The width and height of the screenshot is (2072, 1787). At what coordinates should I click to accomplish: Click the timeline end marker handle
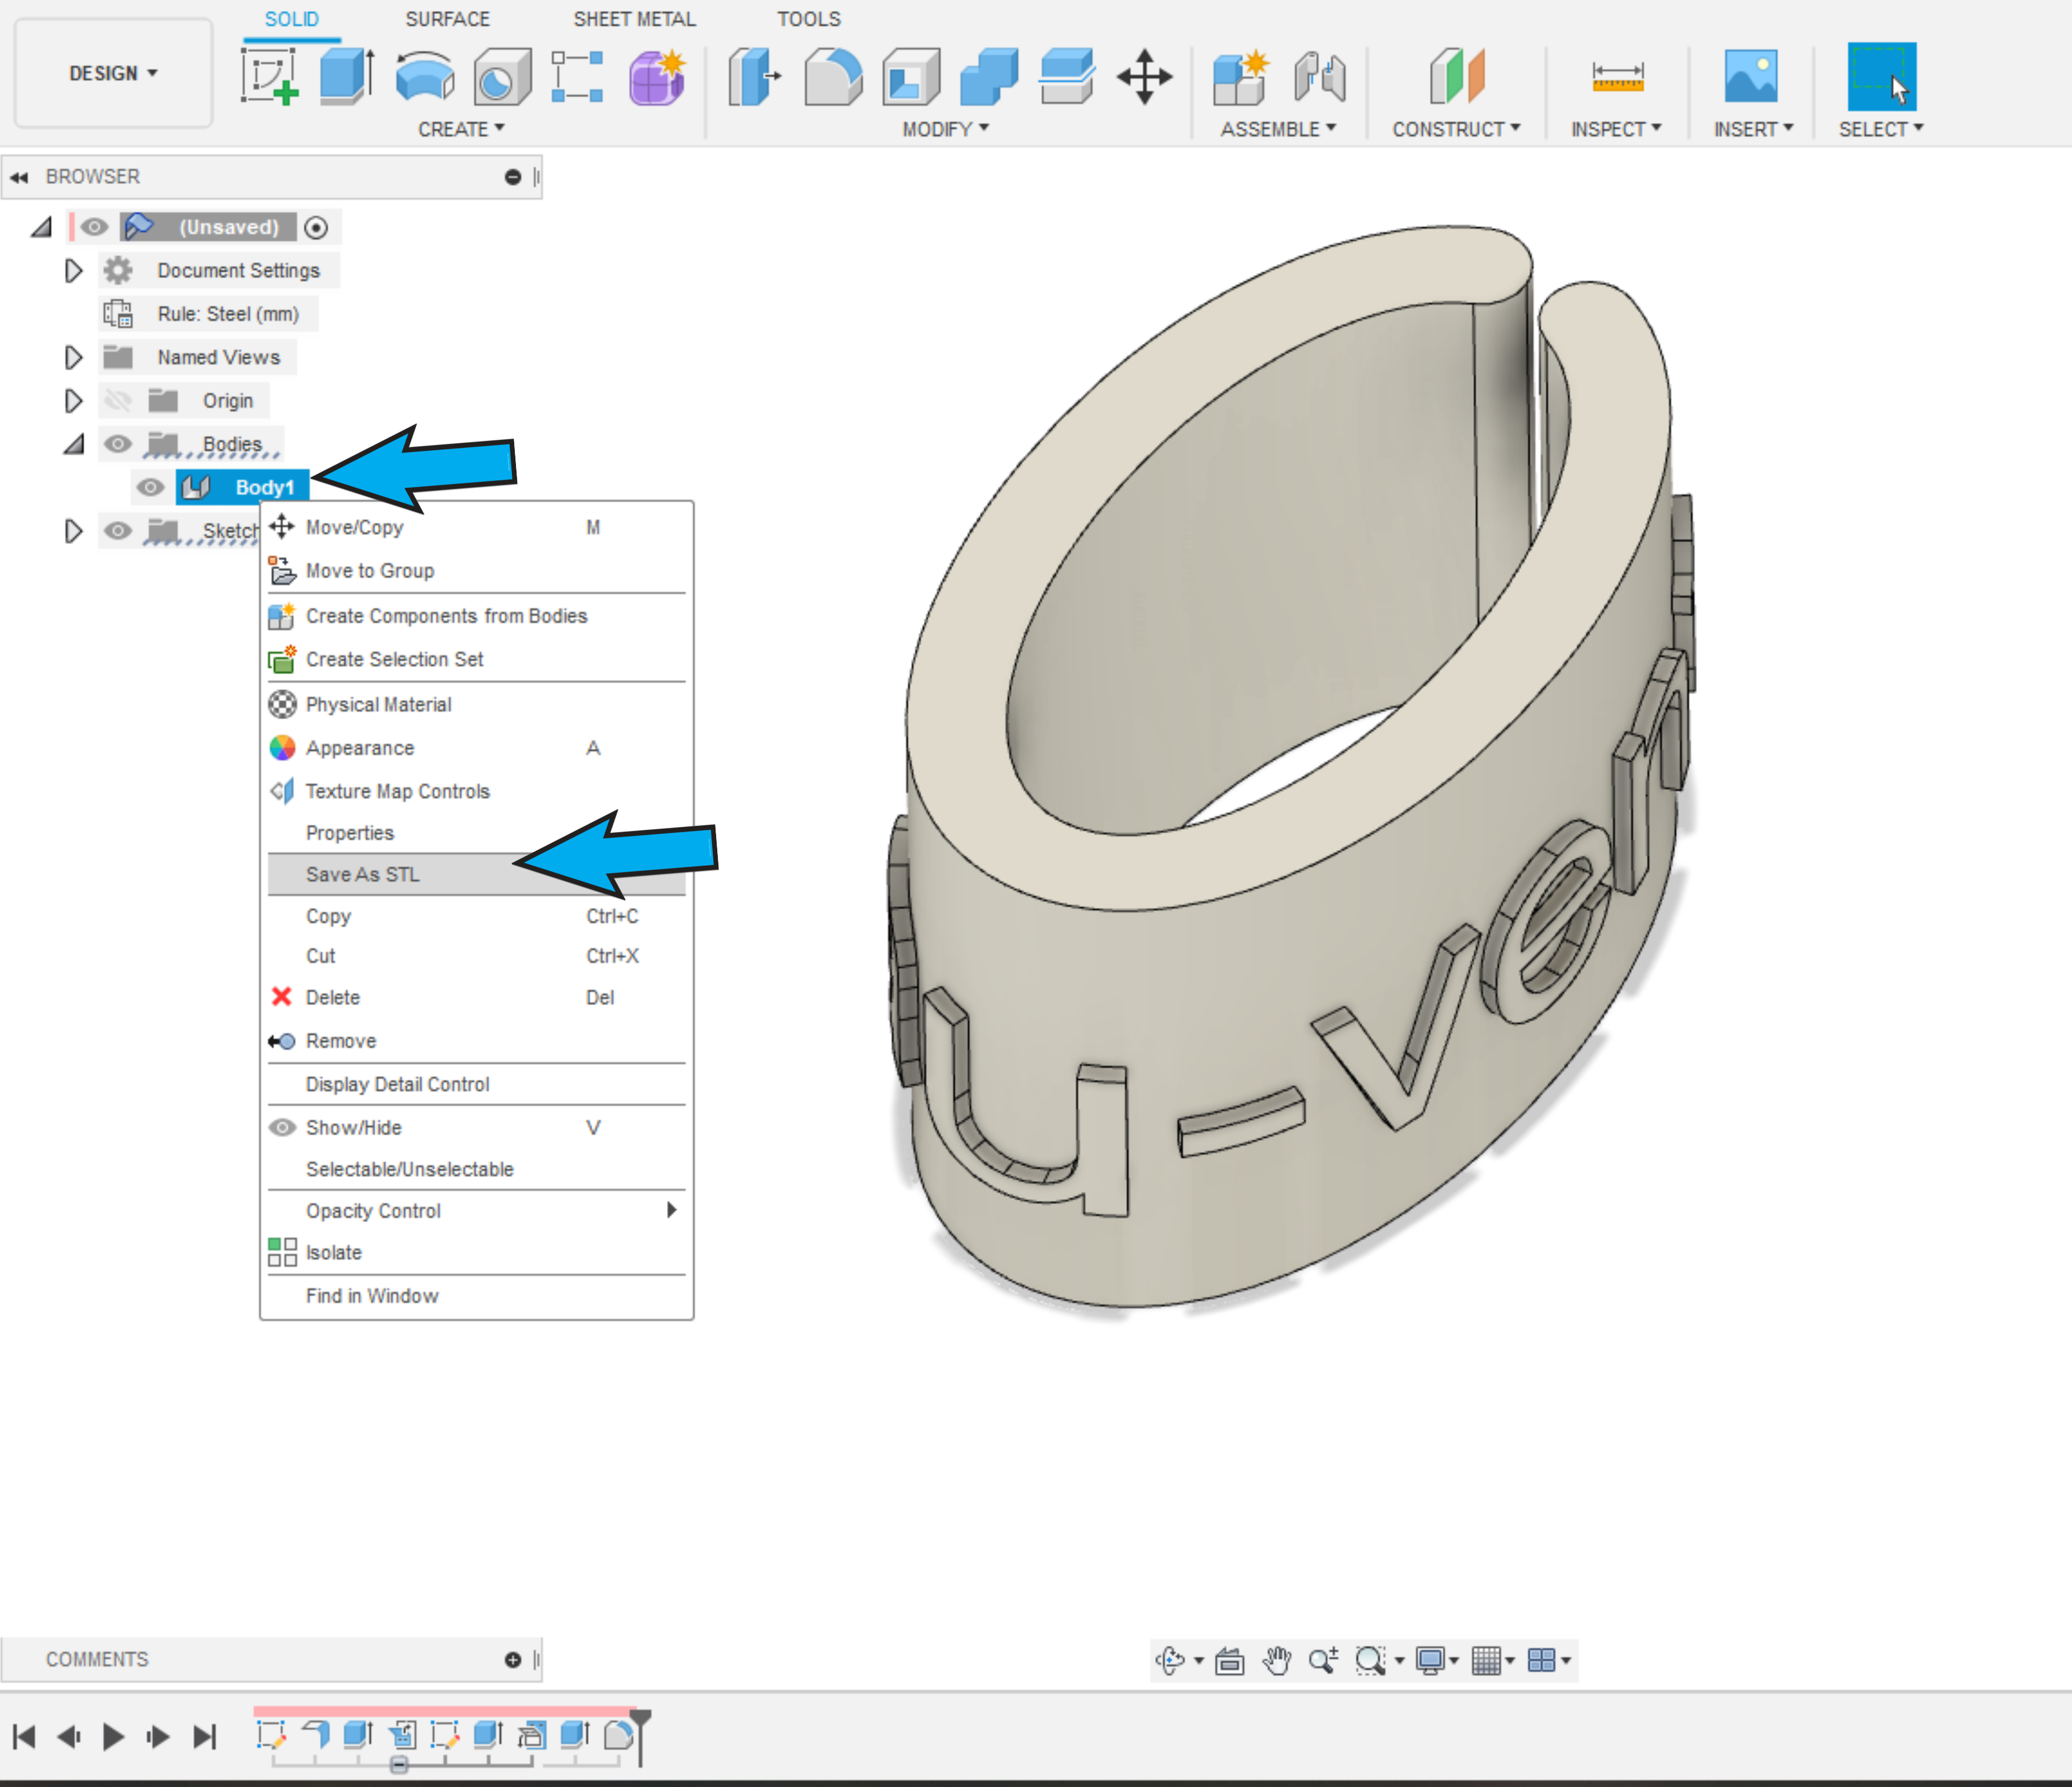pos(640,1717)
